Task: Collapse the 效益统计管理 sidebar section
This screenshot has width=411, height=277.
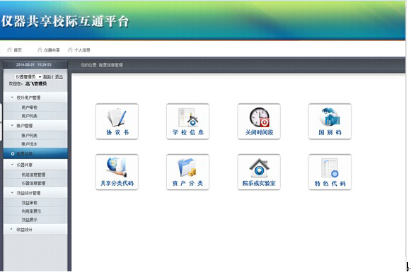Action: click(35, 193)
